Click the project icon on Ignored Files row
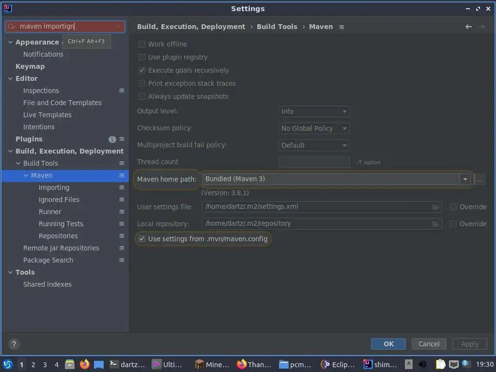 point(122,200)
